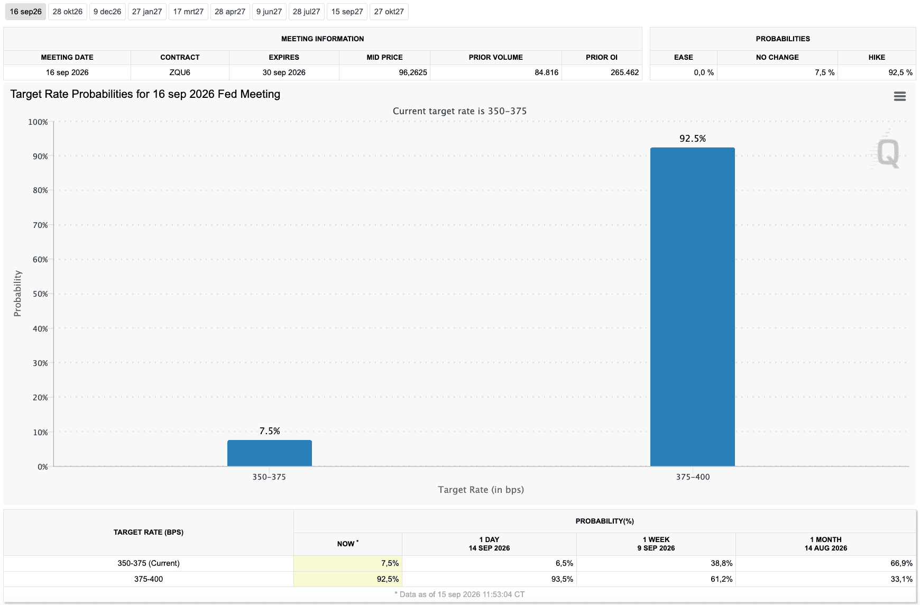The height and width of the screenshot is (605, 920).
Task: Click the 375-400 table row label
Action: click(x=149, y=579)
